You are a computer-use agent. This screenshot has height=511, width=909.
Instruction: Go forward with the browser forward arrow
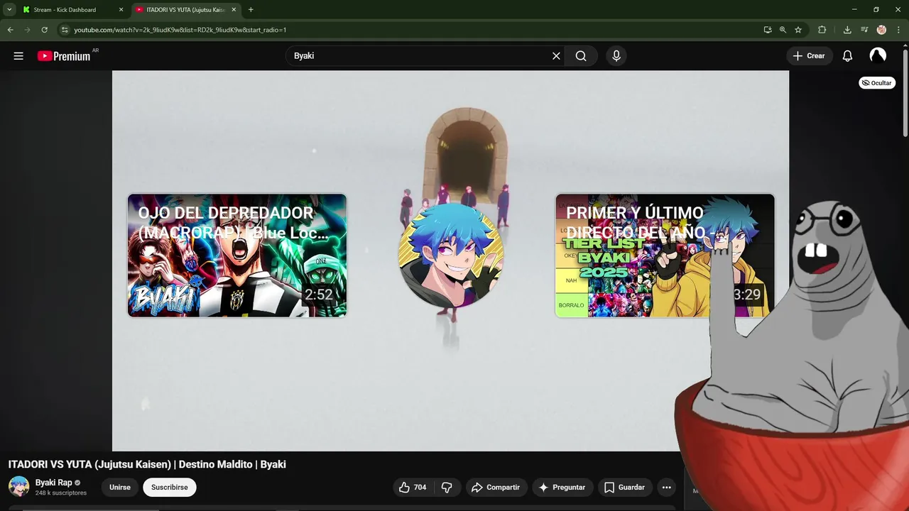[x=28, y=30]
